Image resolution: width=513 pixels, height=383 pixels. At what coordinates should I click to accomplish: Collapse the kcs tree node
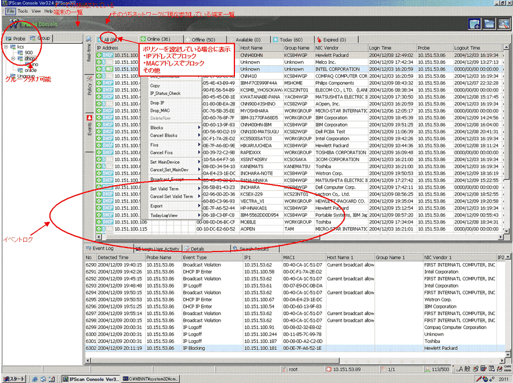6,47
